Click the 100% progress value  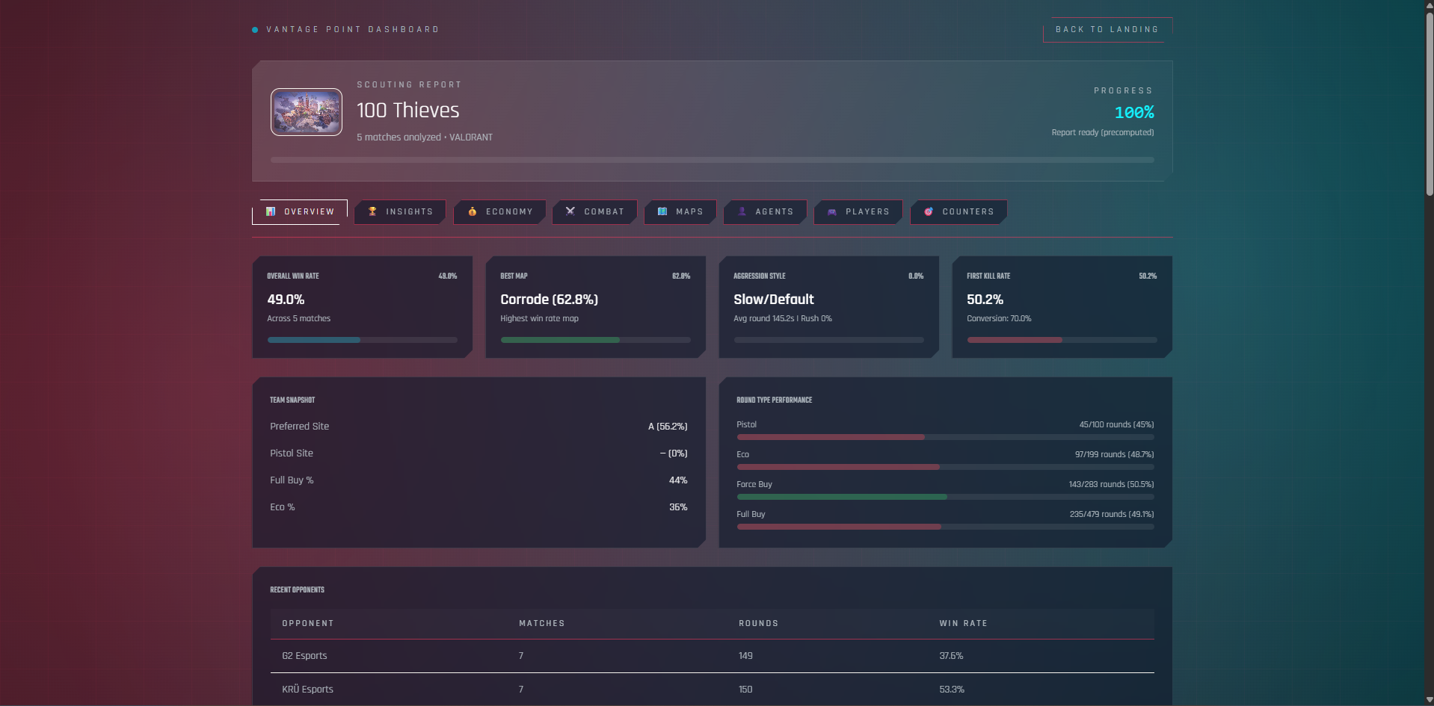point(1134,112)
